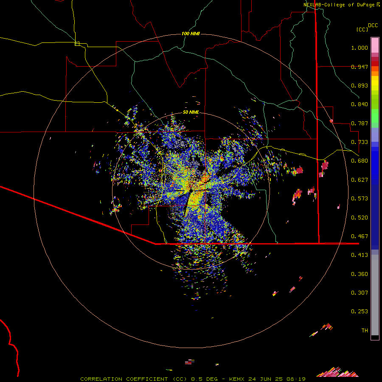Select the 0.627 legend value

click(360, 180)
